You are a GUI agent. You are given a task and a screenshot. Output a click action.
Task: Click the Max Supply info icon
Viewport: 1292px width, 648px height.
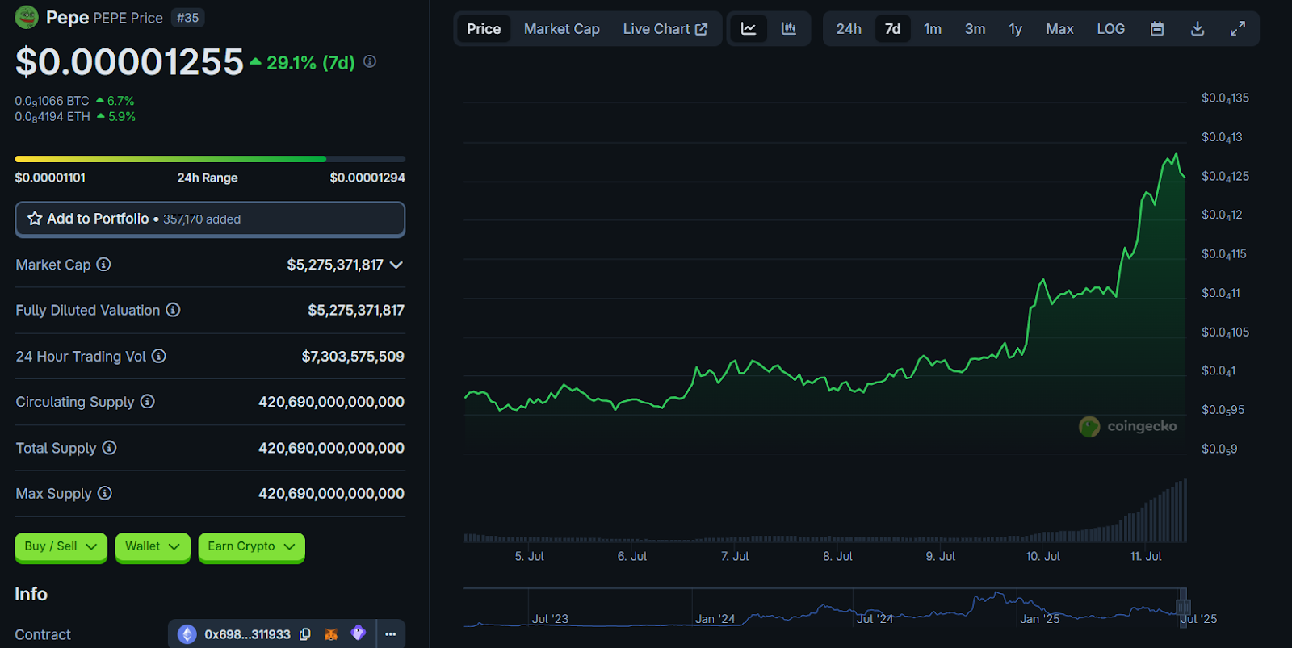(104, 493)
